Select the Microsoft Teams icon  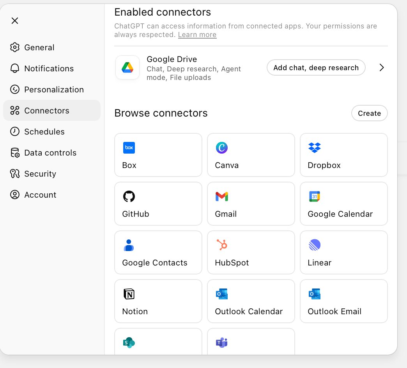click(222, 343)
